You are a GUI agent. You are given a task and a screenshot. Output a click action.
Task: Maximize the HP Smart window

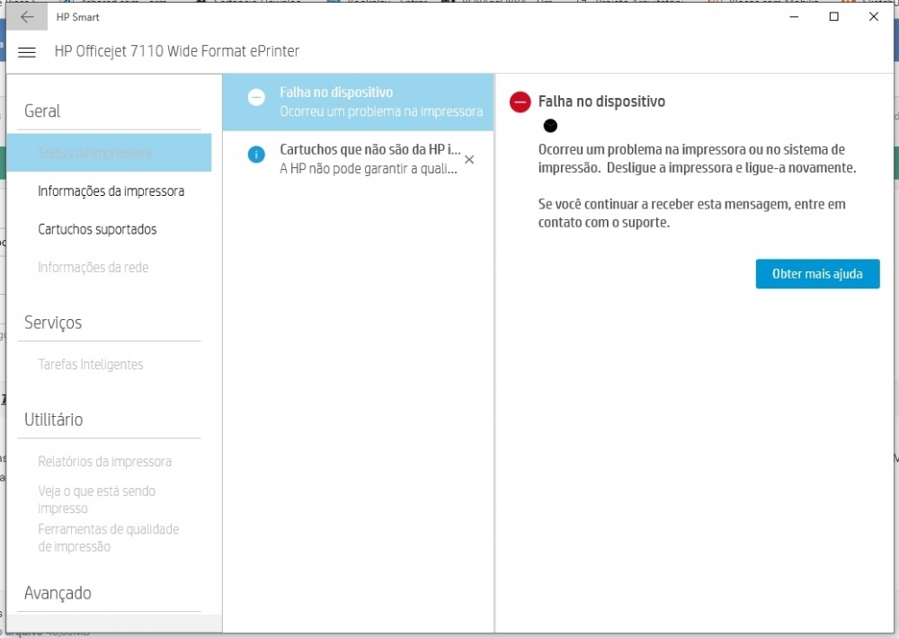[834, 16]
